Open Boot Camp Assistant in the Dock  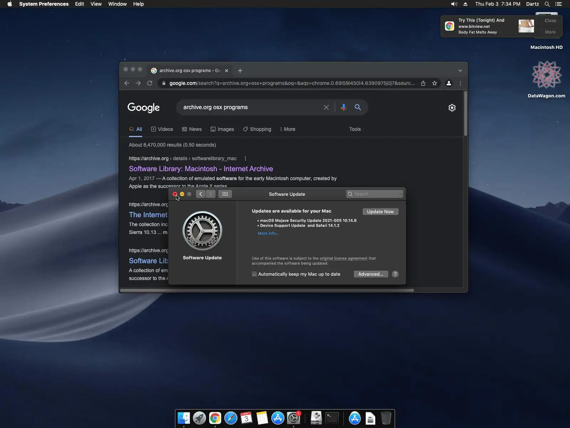[316, 418]
